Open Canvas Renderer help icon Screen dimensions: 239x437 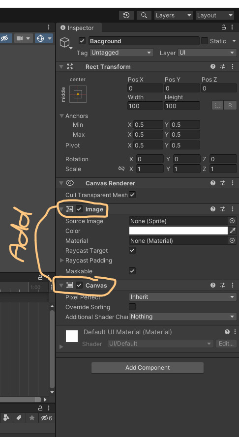tap(213, 183)
